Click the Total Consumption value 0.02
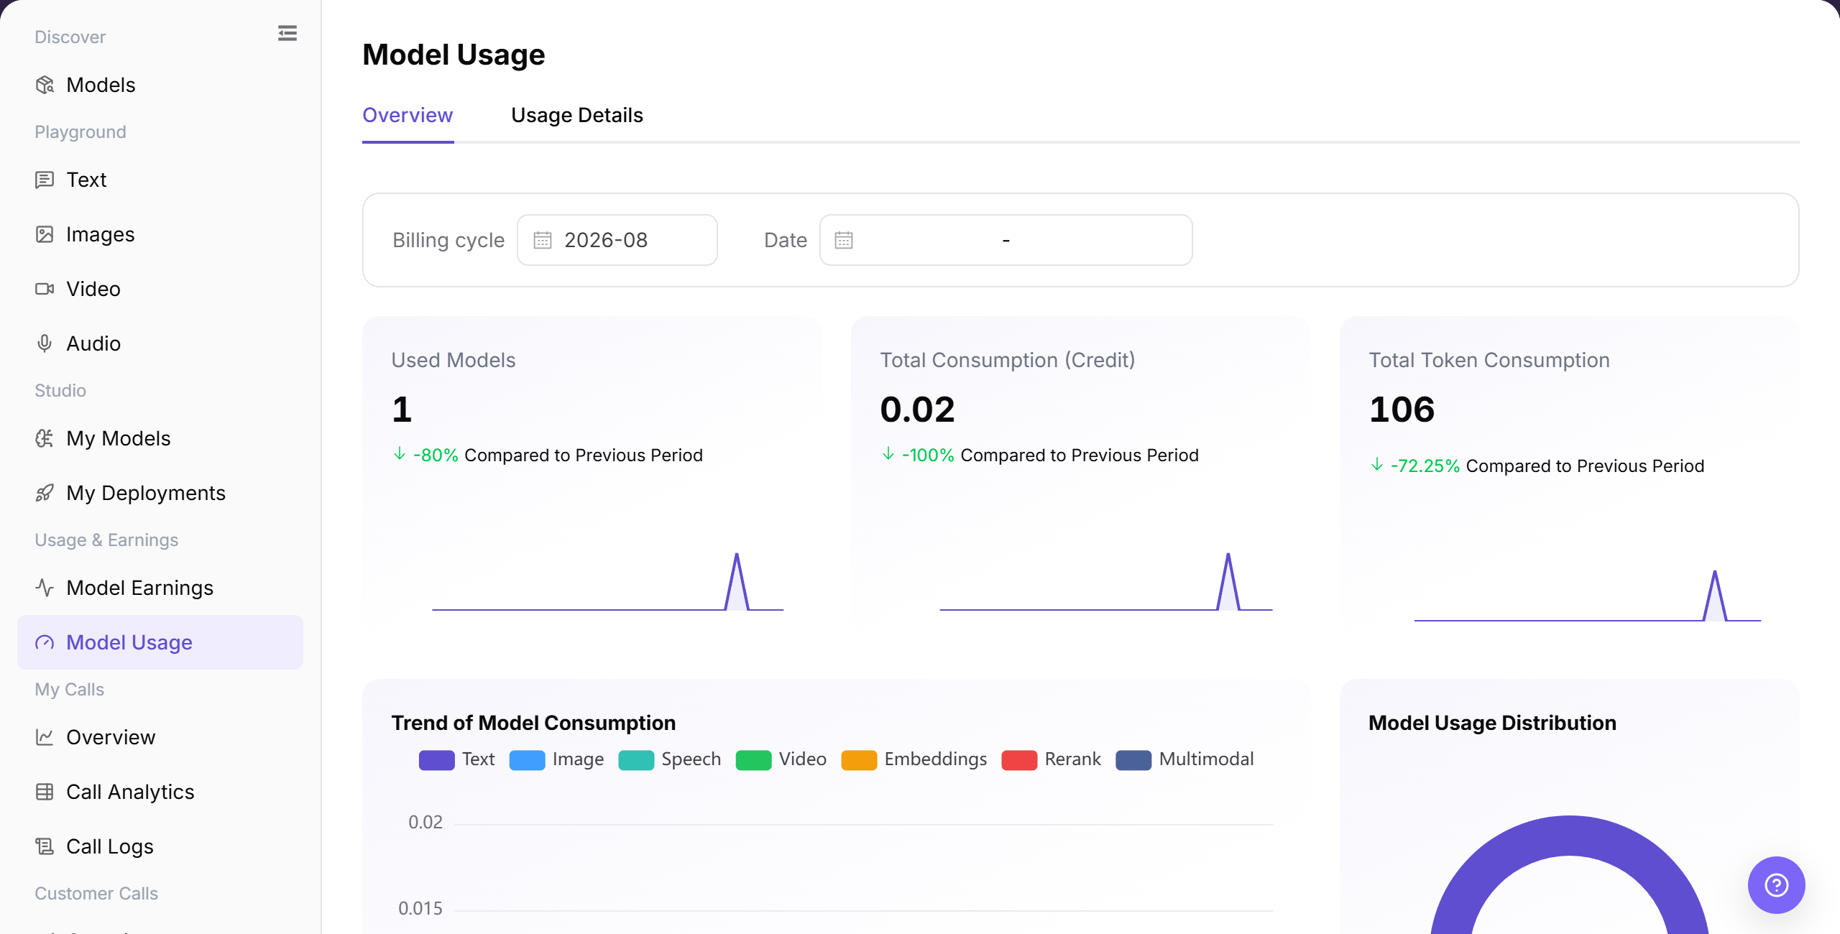Viewport: 1840px width, 934px height. (917, 410)
